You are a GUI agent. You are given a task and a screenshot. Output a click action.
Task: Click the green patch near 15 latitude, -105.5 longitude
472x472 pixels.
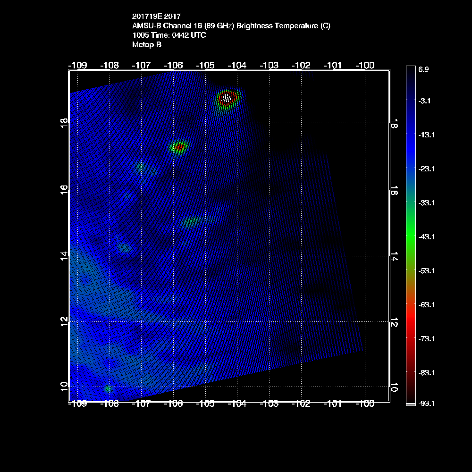point(191,221)
